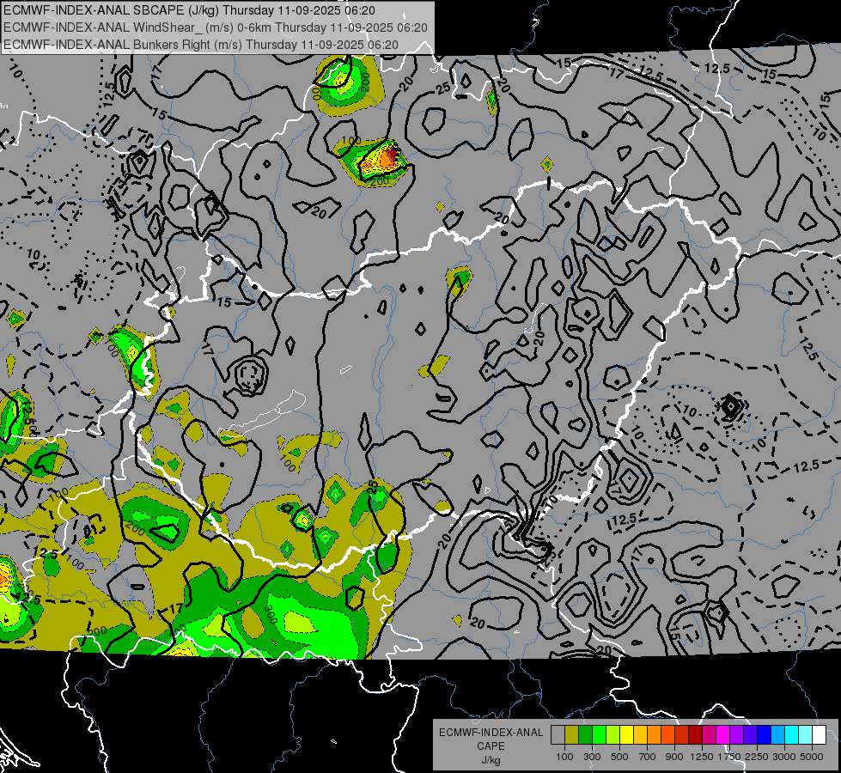Click the white legend swatch after 5000
841x773 pixels.
coord(819,735)
